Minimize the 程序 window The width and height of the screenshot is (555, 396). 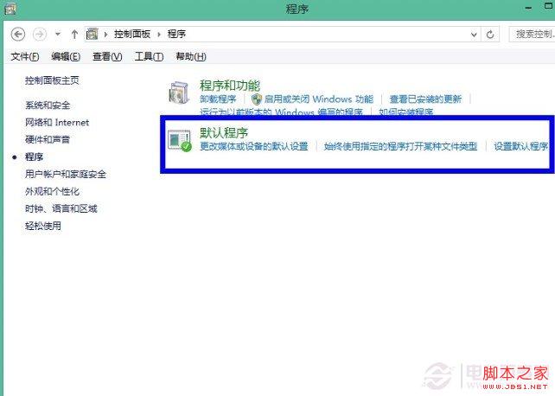click(528, 8)
